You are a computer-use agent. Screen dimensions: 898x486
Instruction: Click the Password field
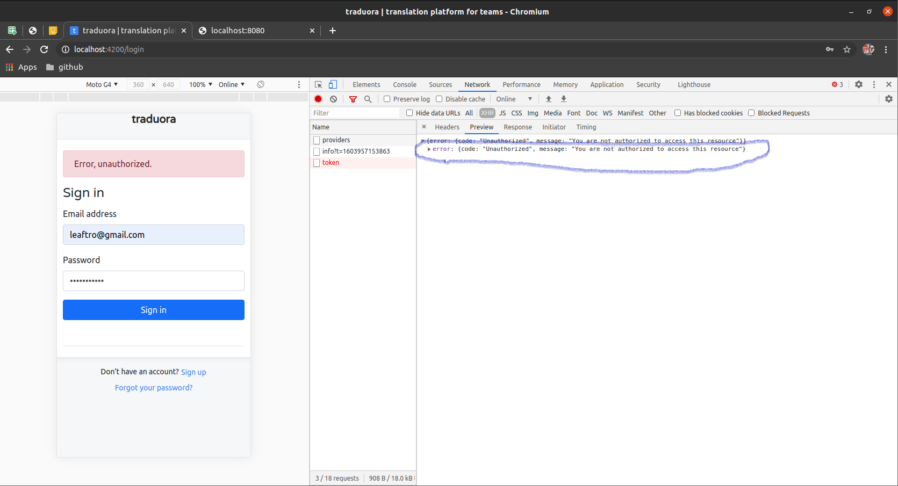[154, 281]
